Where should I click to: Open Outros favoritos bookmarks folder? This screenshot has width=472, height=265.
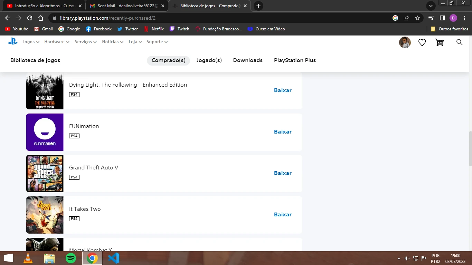[450, 29]
